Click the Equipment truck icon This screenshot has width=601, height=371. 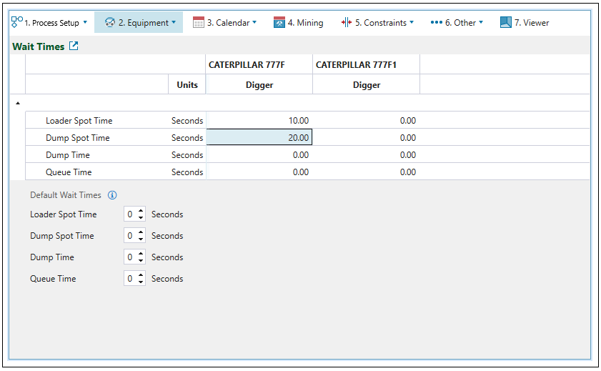coord(109,22)
